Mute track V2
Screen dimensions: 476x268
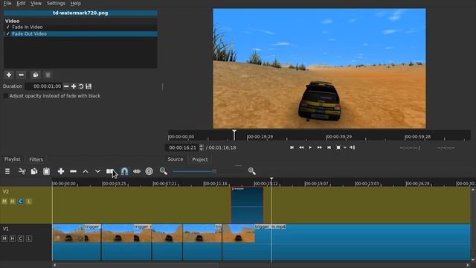4,201
